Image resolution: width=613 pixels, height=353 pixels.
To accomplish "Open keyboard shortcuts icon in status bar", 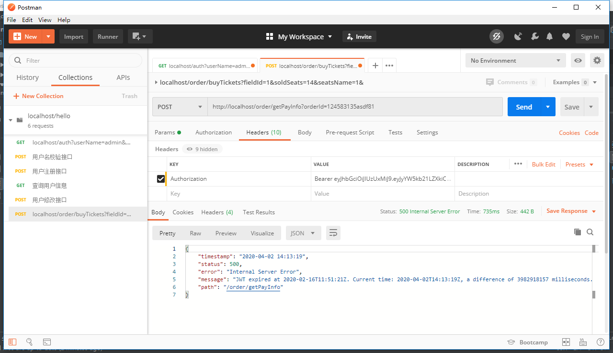I will [x=583, y=342].
